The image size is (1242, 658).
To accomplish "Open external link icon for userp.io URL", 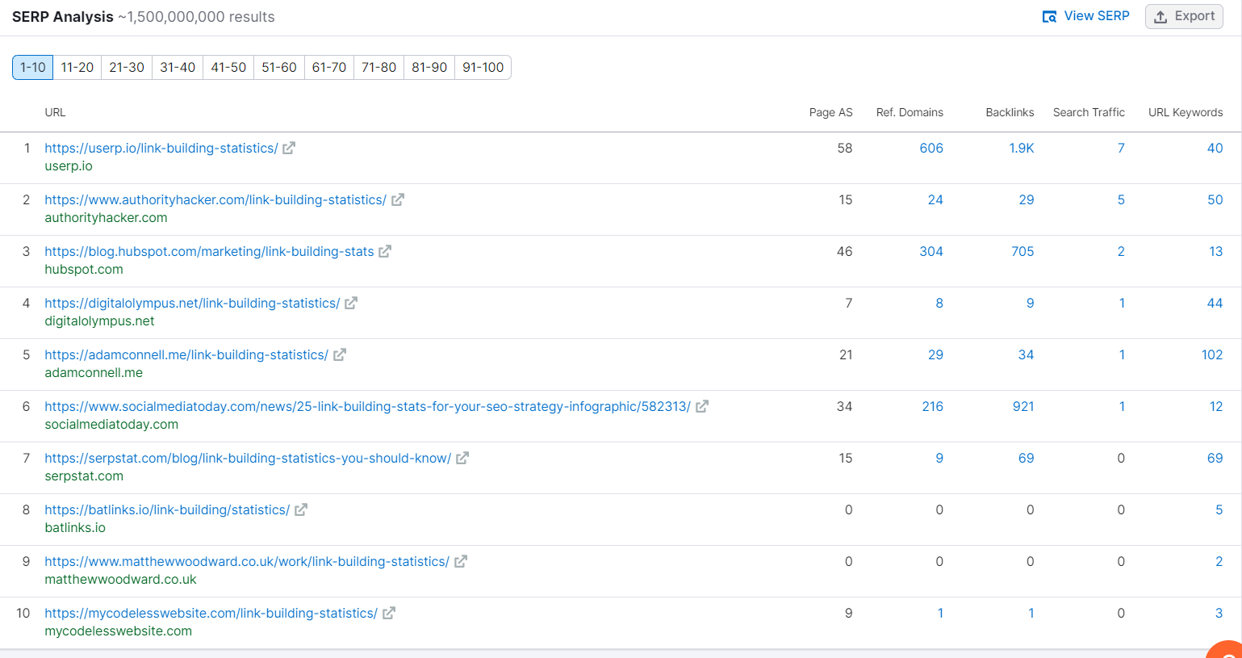I will click(x=289, y=148).
